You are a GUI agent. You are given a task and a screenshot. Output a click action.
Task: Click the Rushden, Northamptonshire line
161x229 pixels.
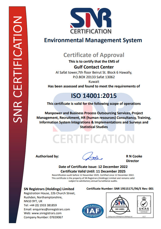[43, 198]
